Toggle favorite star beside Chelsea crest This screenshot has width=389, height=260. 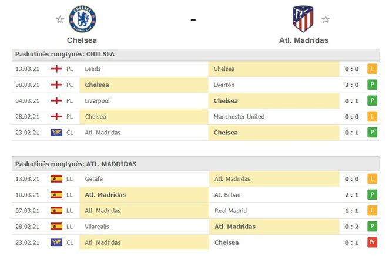point(60,19)
